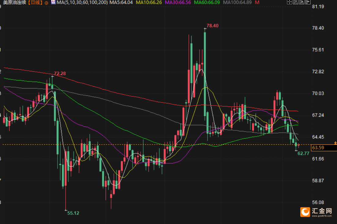Image resolution: width=337 pixels, height=224 pixels.
Task: Click the 55.12 low marker label
Action: tap(73, 213)
